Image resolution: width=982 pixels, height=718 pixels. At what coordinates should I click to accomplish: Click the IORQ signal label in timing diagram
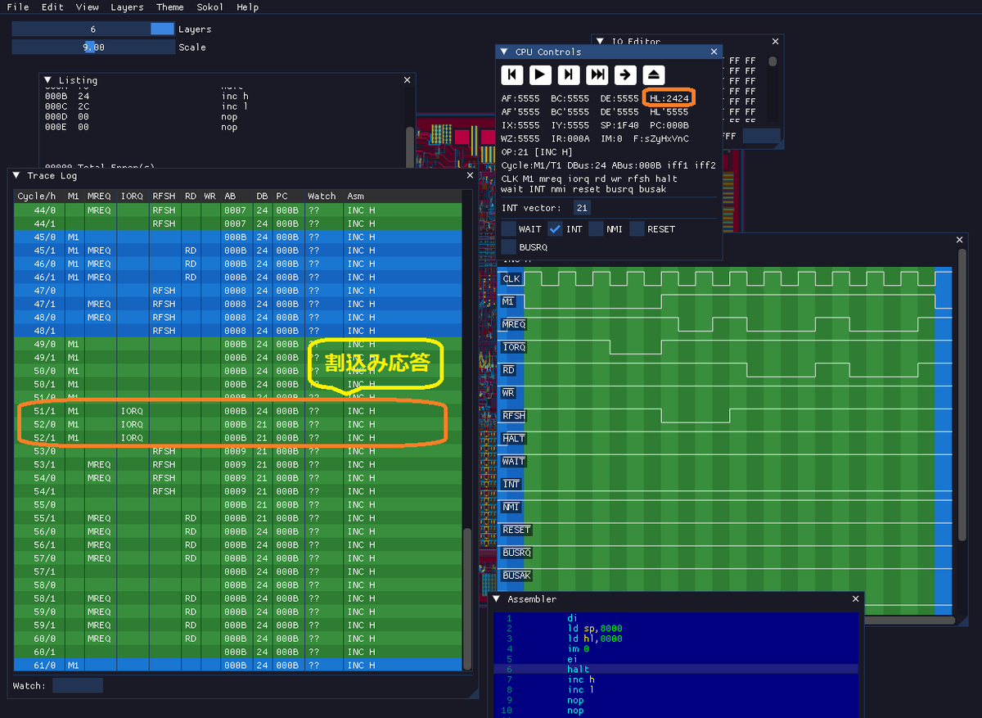[x=514, y=347]
